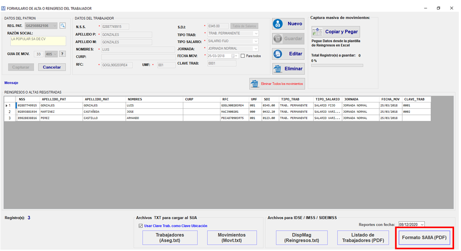Click the NOMBRES input field
Image resolution: width=461 pixels, height=251 pixels.
(x=138, y=50)
